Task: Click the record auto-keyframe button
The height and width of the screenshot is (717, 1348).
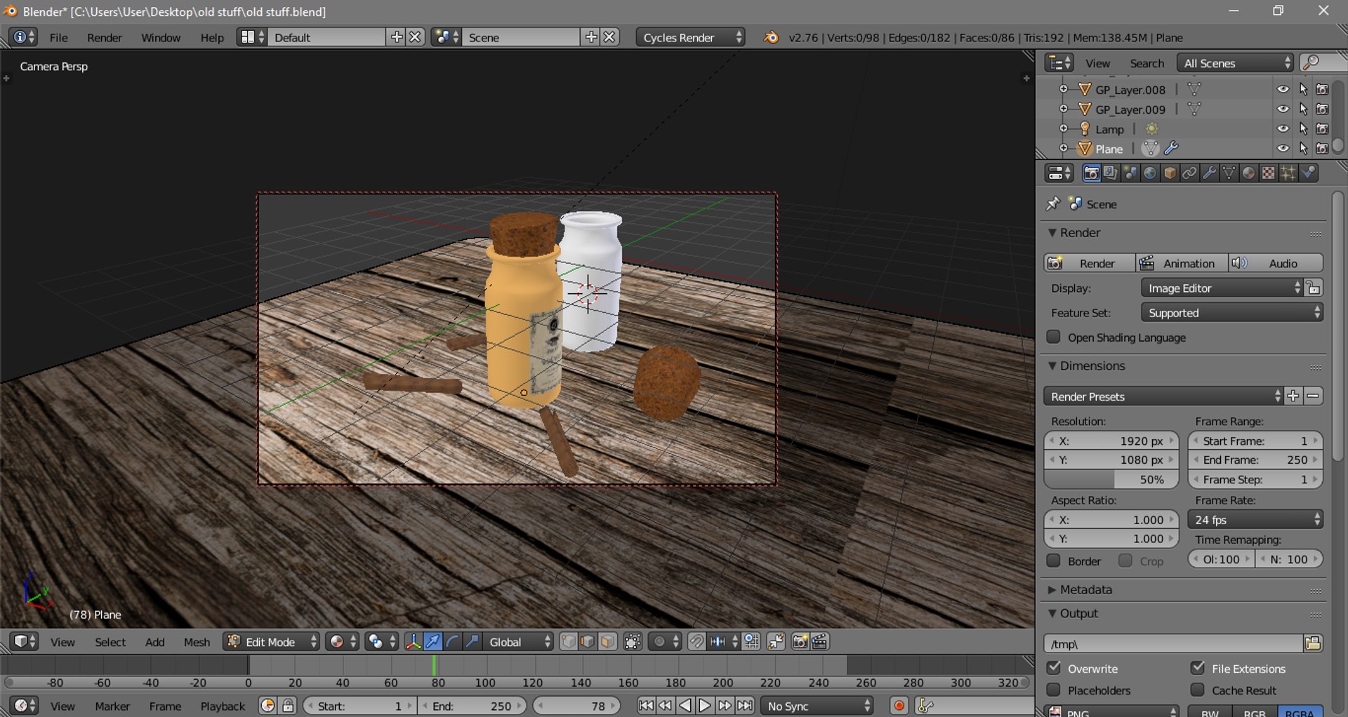Action: [x=899, y=706]
